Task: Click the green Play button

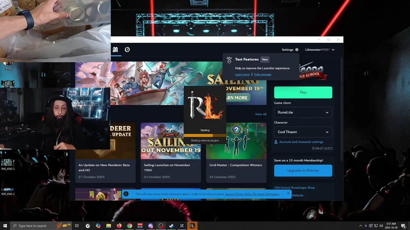Action: [303, 92]
